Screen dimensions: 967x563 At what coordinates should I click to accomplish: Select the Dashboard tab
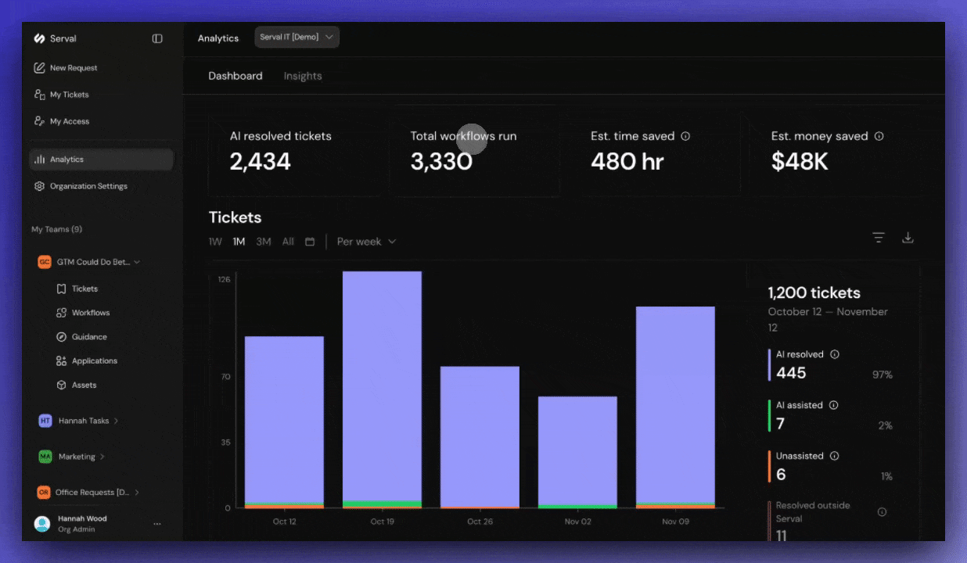235,75
